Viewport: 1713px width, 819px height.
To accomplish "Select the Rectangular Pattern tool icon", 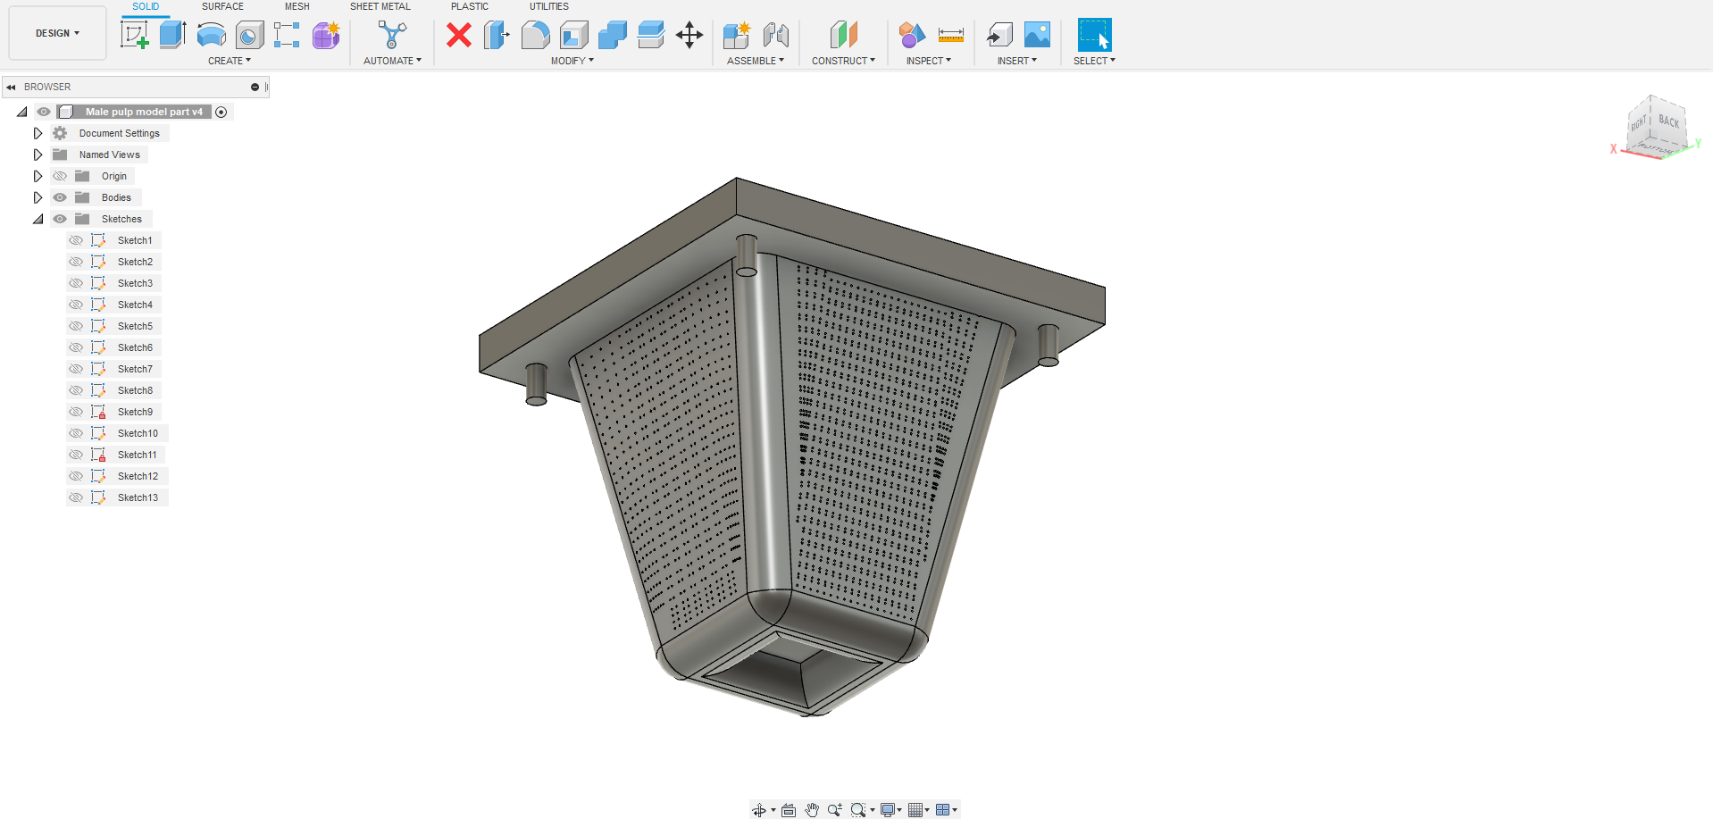I will click(x=287, y=35).
